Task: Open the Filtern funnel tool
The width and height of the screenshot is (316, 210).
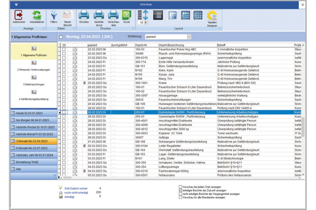Action: 54,15
